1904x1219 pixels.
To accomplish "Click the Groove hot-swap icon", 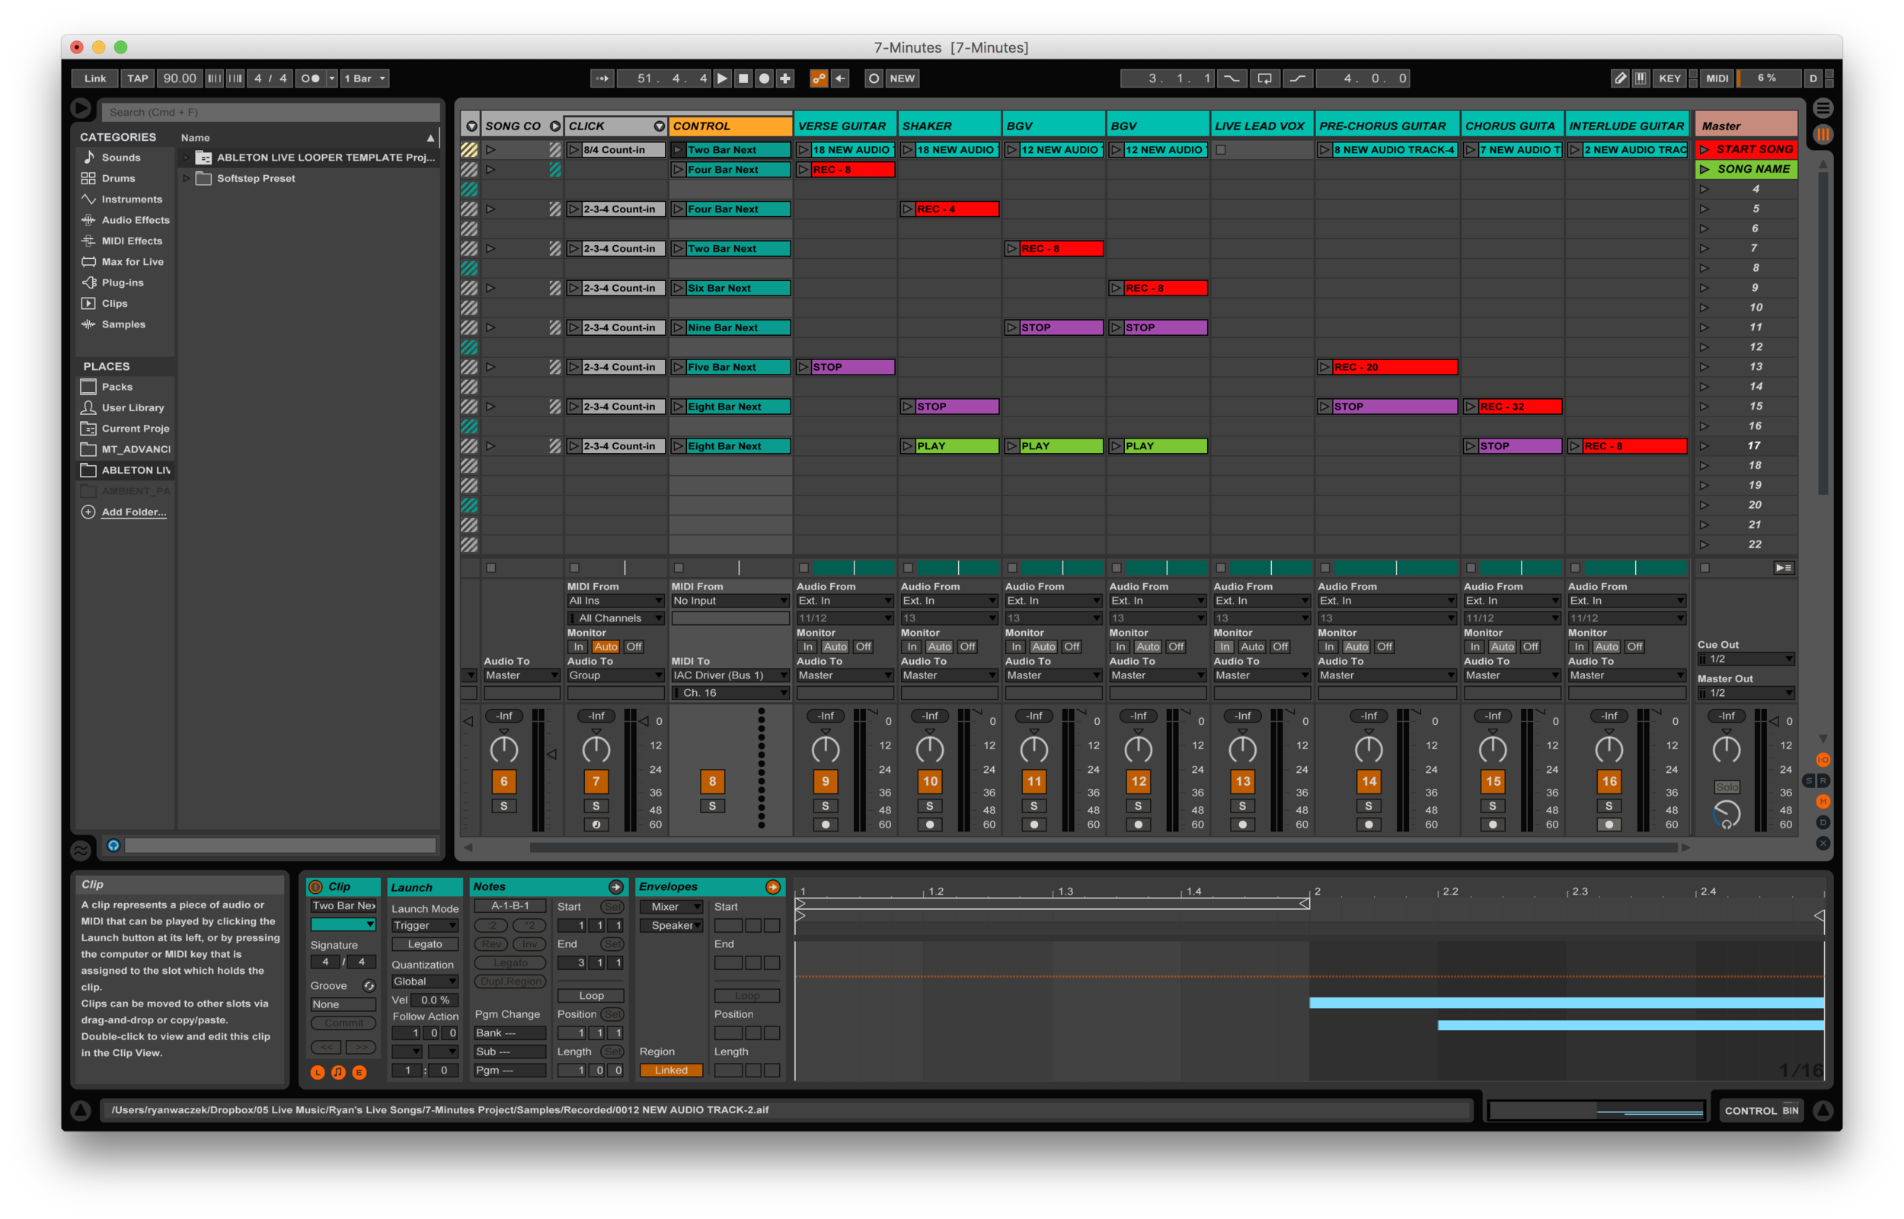I will tap(368, 985).
